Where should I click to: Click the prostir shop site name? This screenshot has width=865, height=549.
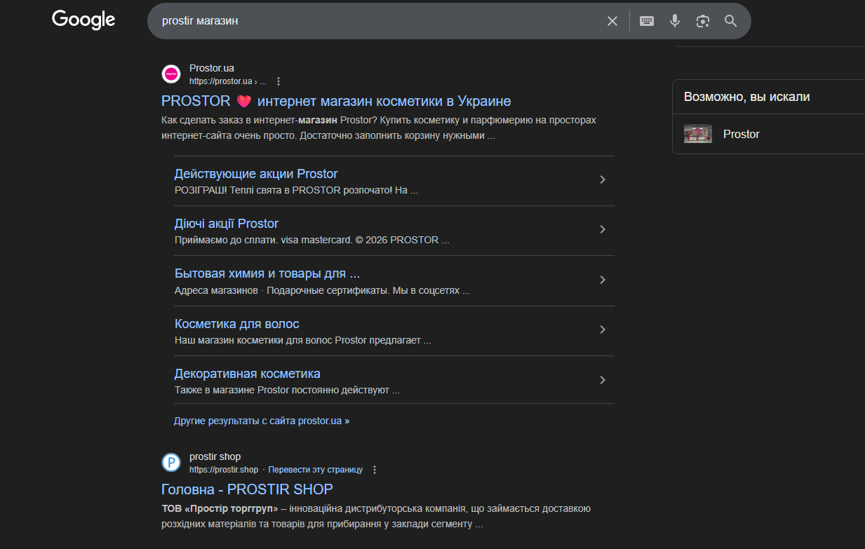(x=215, y=456)
